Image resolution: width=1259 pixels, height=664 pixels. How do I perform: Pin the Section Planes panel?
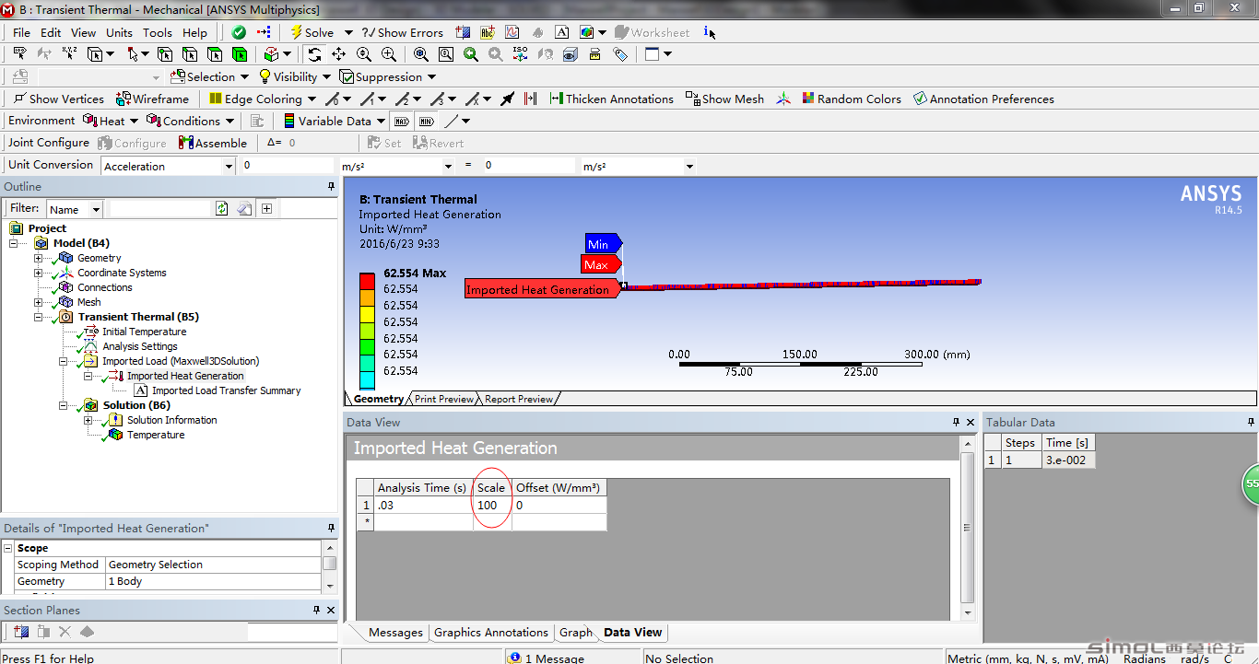tap(316, 610)
